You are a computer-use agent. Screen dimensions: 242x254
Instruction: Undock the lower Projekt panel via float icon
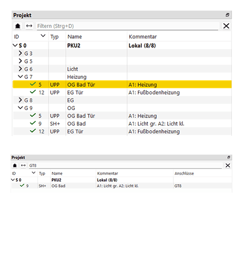pyautogui.click(x=229, y=157)
